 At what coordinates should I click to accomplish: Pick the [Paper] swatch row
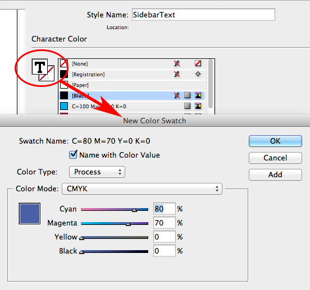(133, 85)
